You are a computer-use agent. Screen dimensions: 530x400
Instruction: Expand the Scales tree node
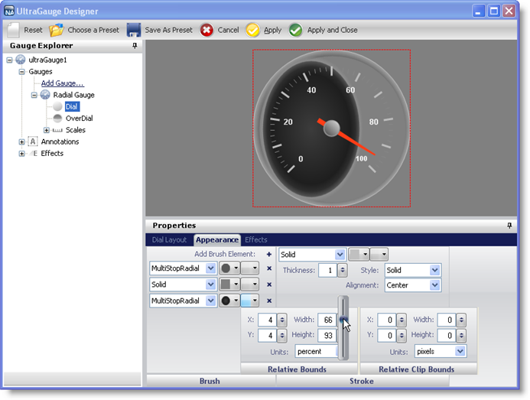point(47,130)
